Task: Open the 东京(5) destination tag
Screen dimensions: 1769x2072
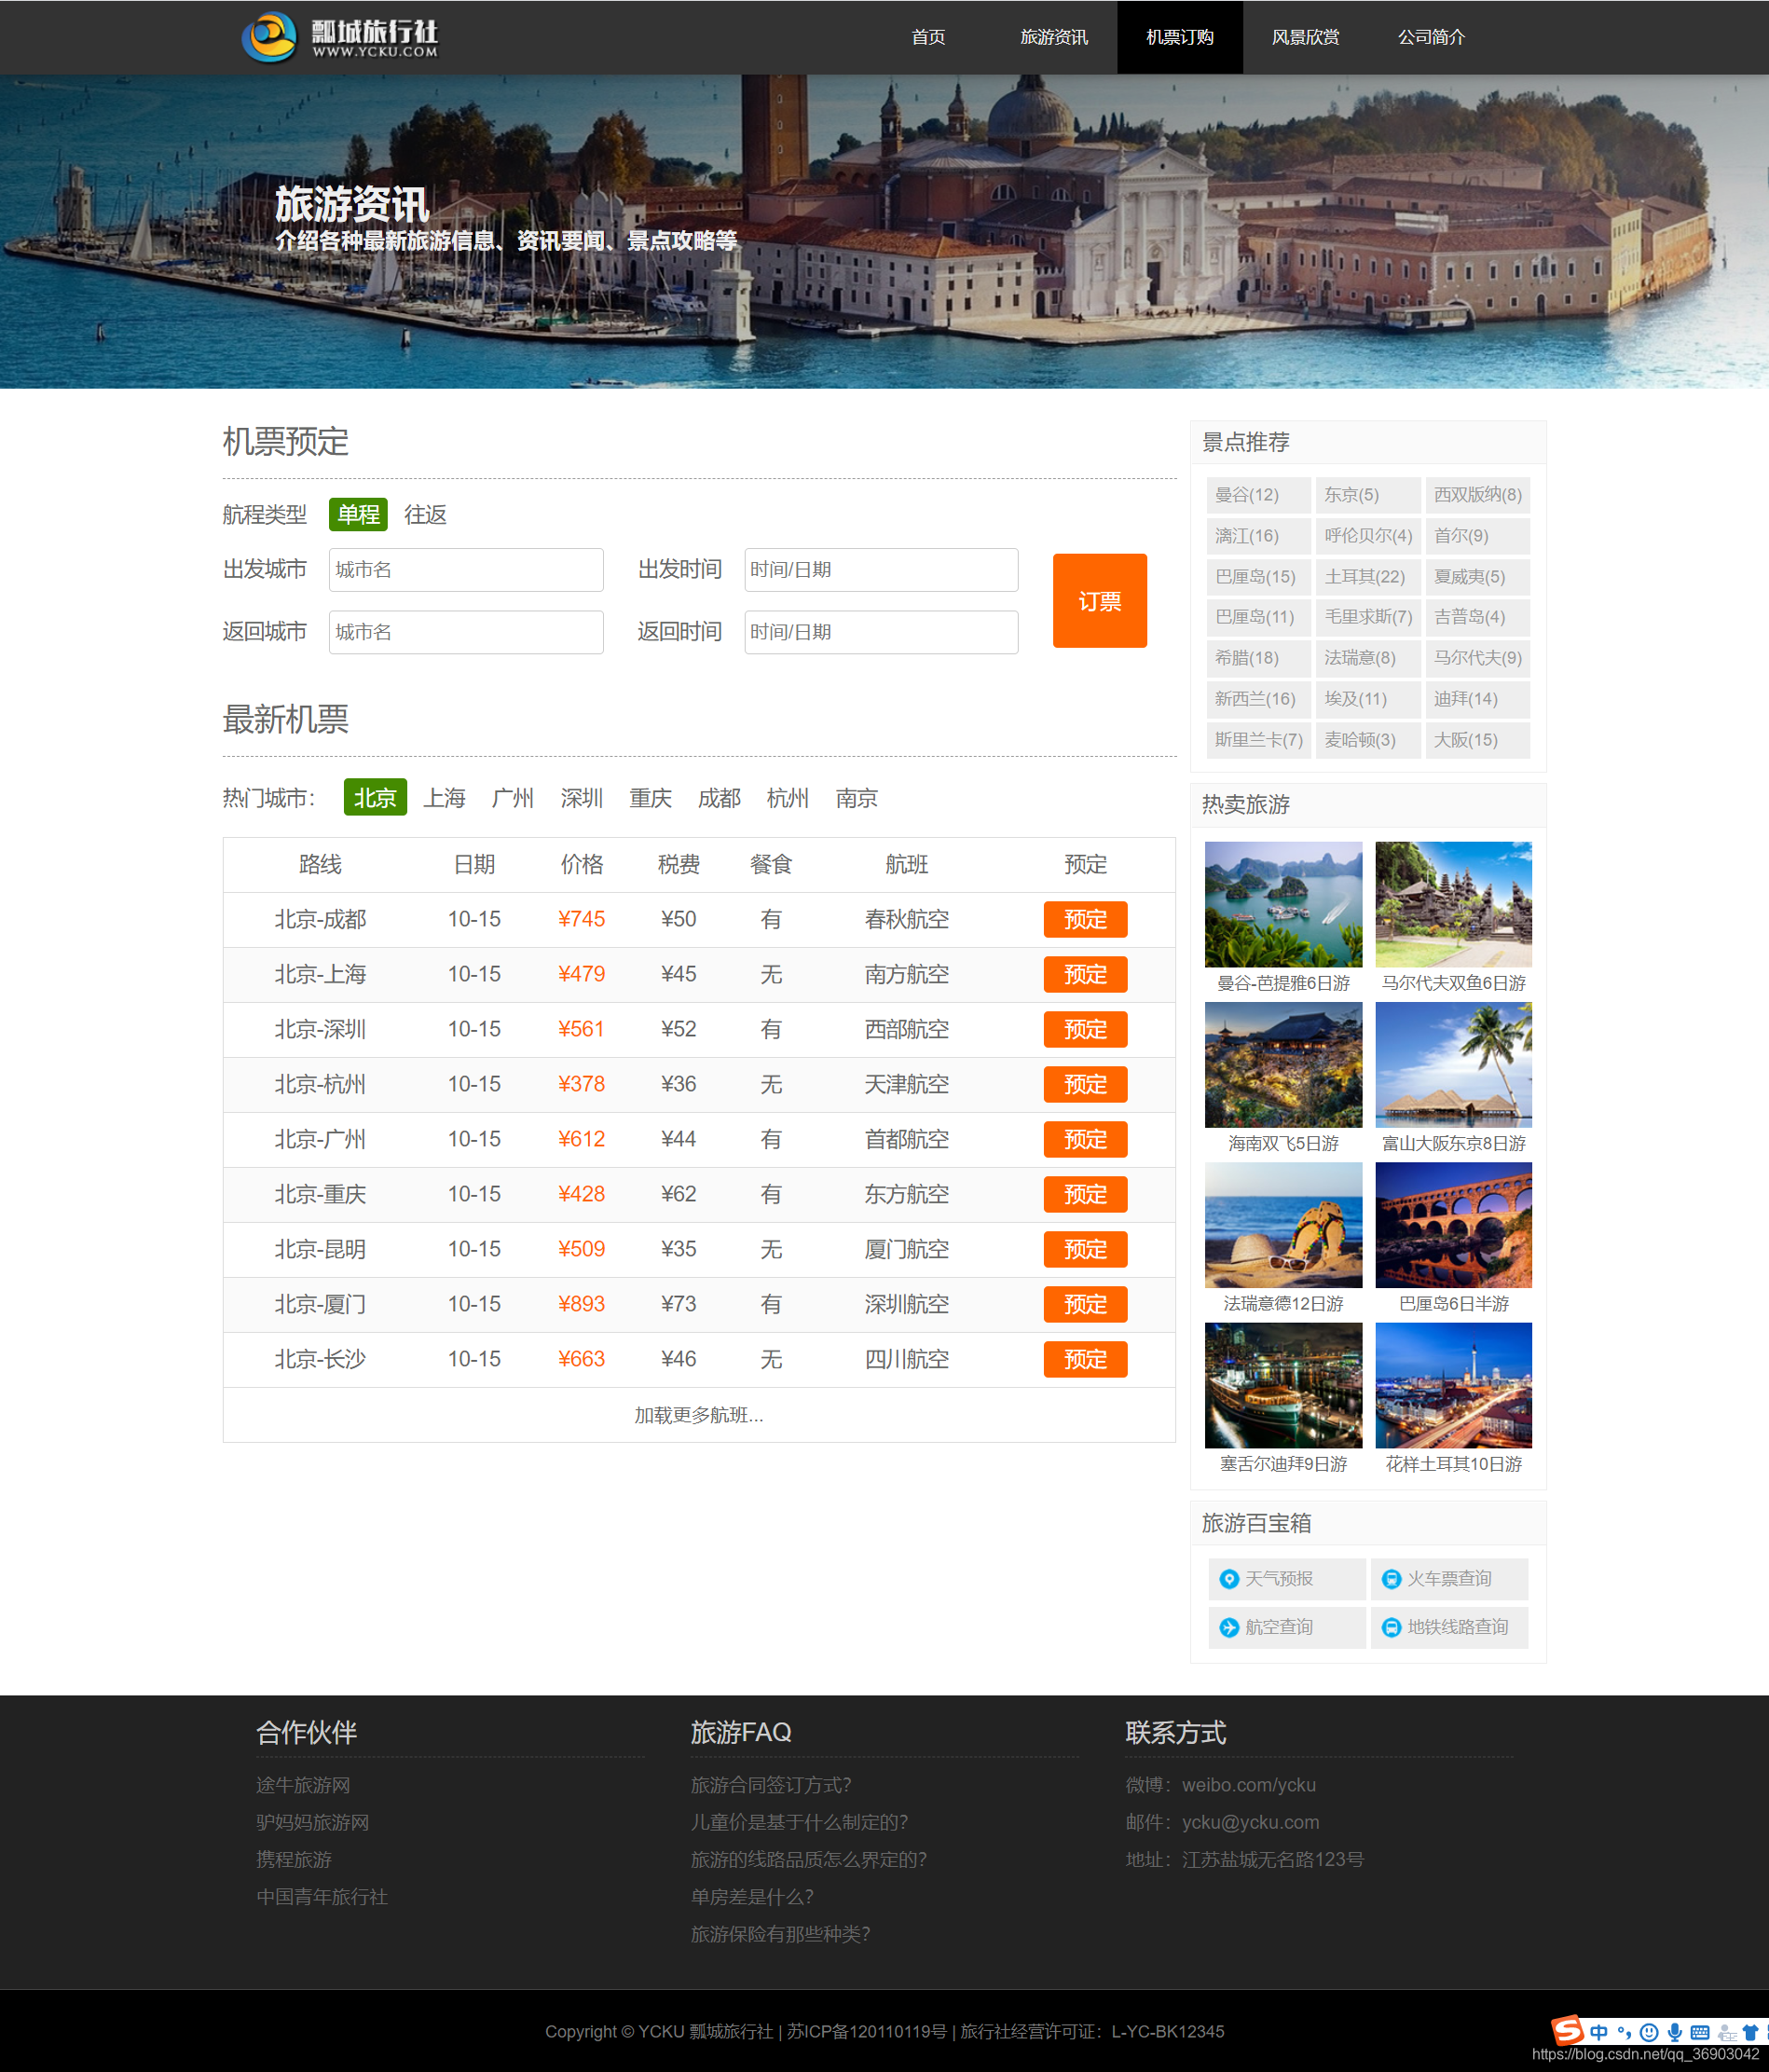Action: pyautogui.click(x=1367, y=495)
